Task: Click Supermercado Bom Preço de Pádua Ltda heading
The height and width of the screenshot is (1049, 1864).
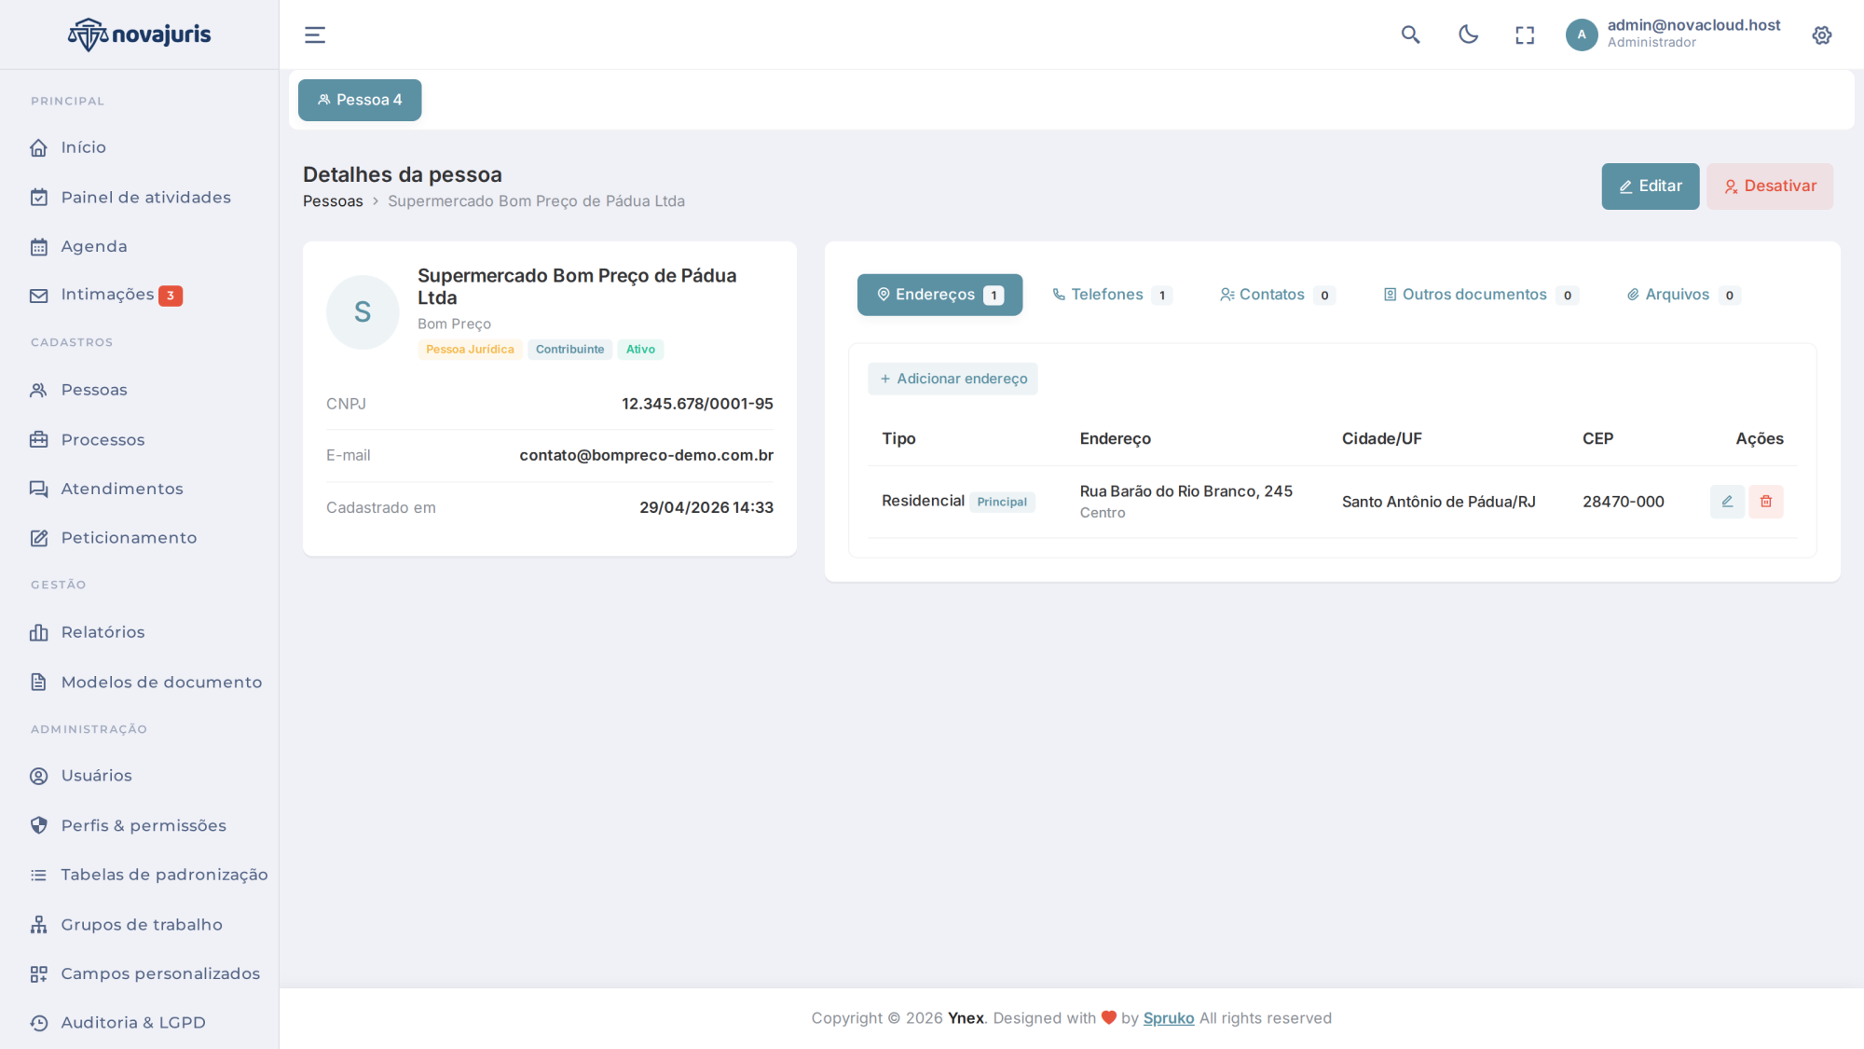Action: tap(577, 286)
